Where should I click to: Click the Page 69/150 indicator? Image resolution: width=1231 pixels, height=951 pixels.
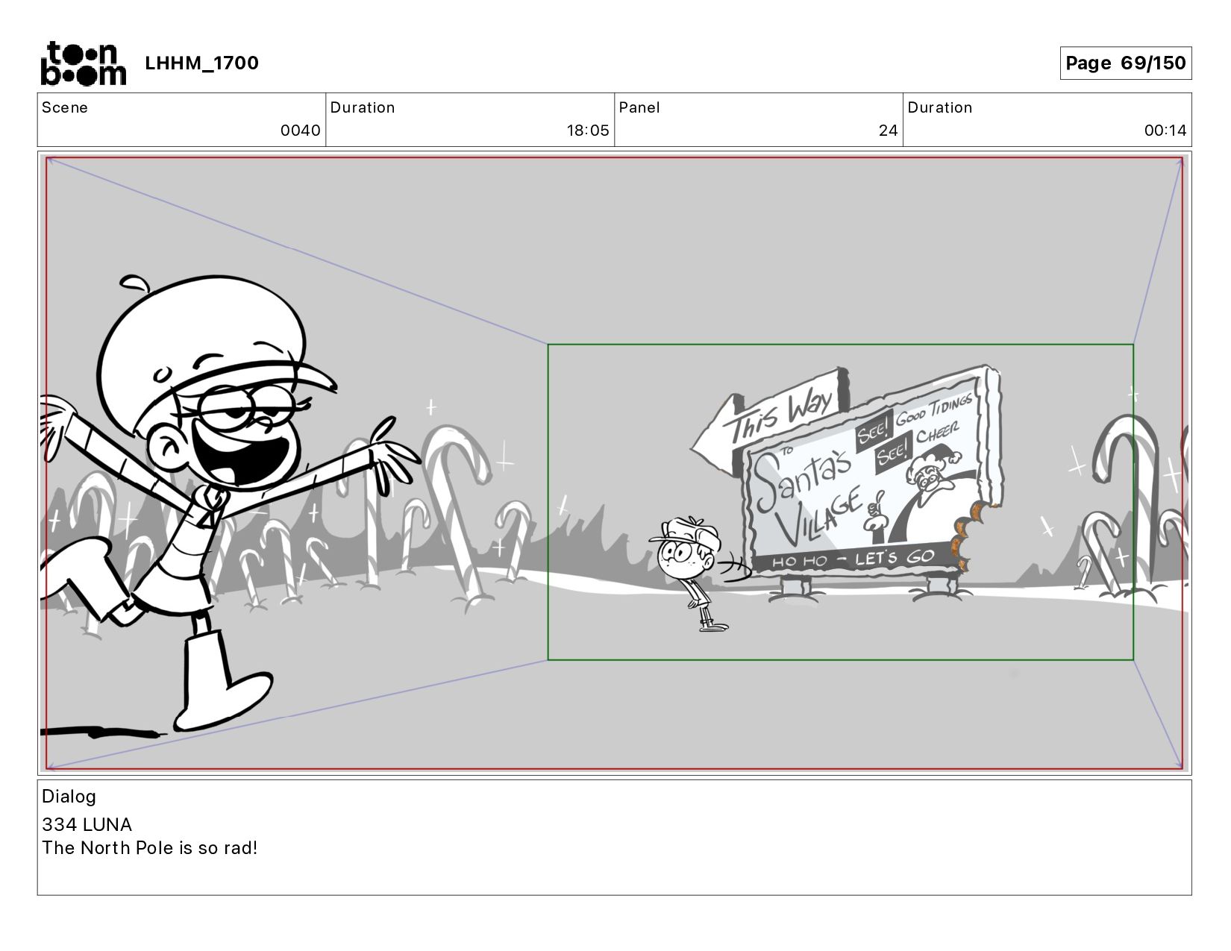click(x=1125, y=63)
